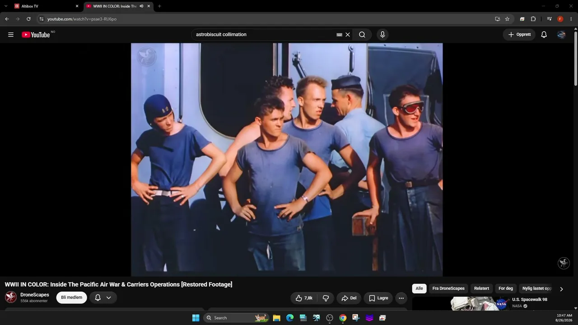Screen dimensions: 578x325
Task: Open the install app icon in address bar
Action: (x=497, y=19)
